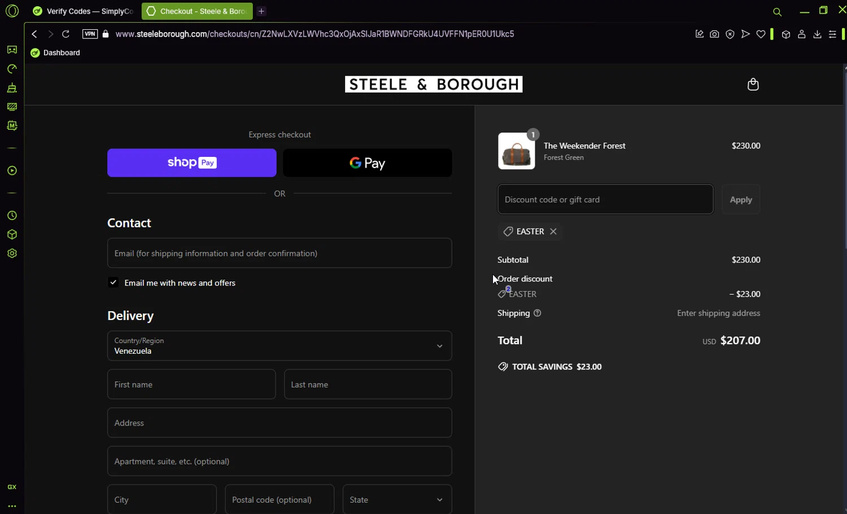Open My Flow send icon
The image size is (847, 514).
(745, 34)
